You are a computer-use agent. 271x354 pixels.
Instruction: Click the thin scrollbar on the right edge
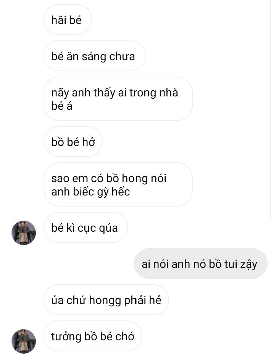click(270, 109)
